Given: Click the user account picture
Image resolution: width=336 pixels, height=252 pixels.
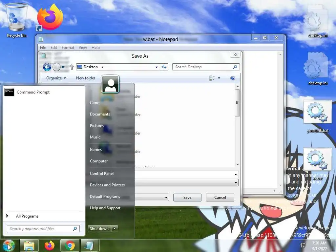Looking at the screenshot, I should point(110,84).
